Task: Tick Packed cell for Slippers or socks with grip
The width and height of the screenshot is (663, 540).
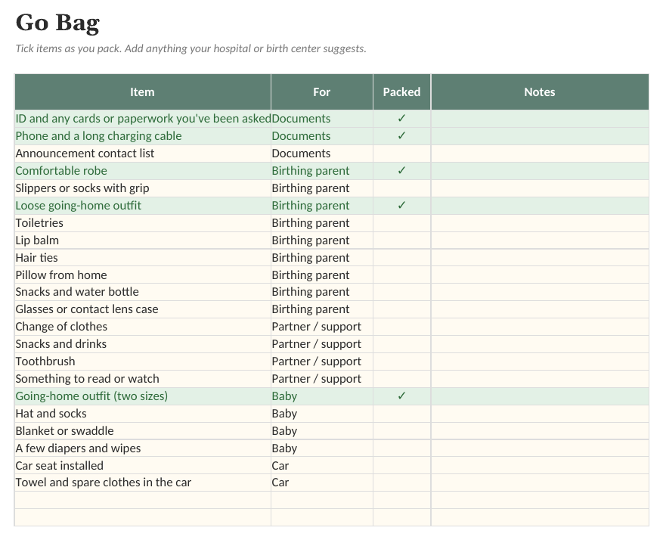Action: pos(401,188)
